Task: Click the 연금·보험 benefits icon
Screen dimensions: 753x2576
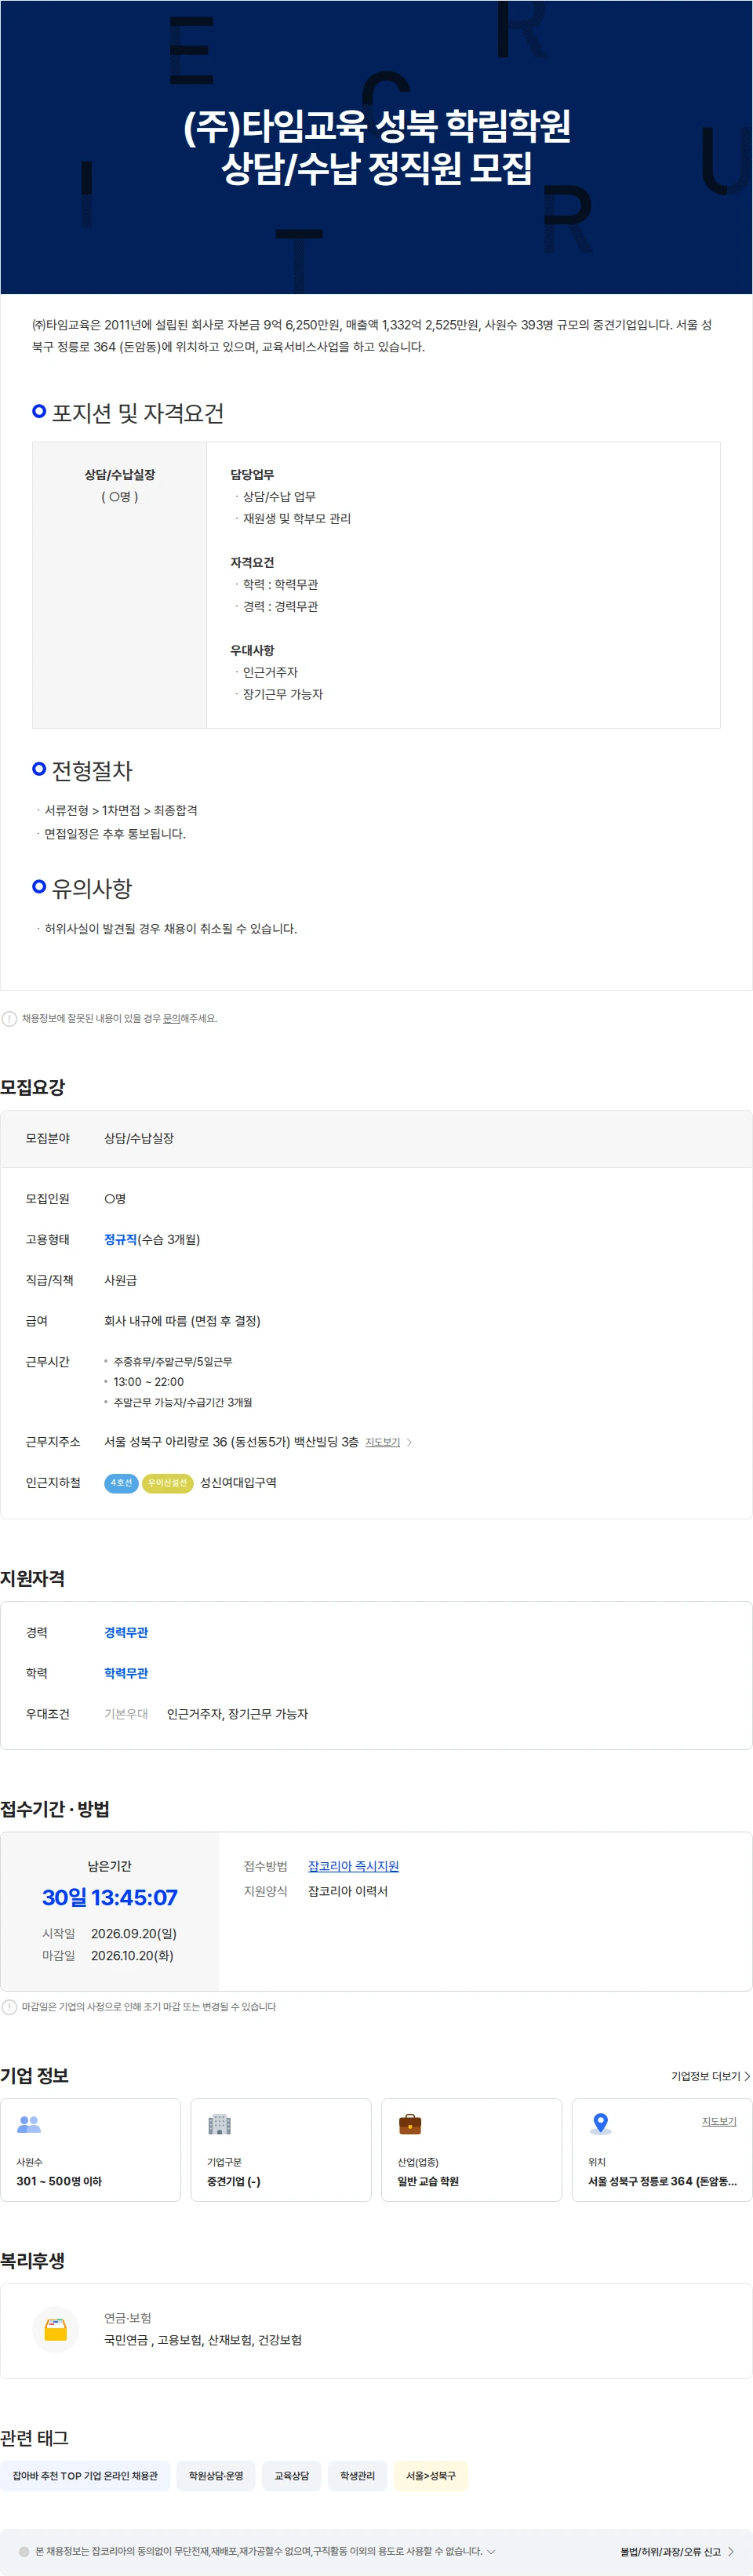Action: point(56,2329)
